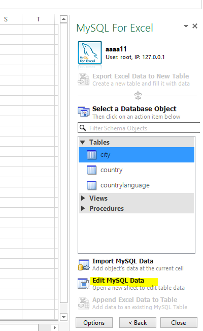Click the Export Excel Data icon
The image size is (203, 331).
click(x=84, y=79)
